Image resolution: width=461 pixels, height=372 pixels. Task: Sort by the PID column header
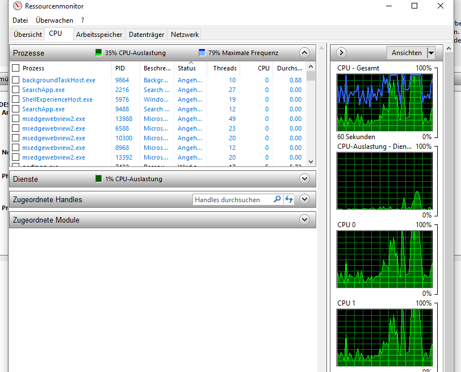[x=126, y=68]
